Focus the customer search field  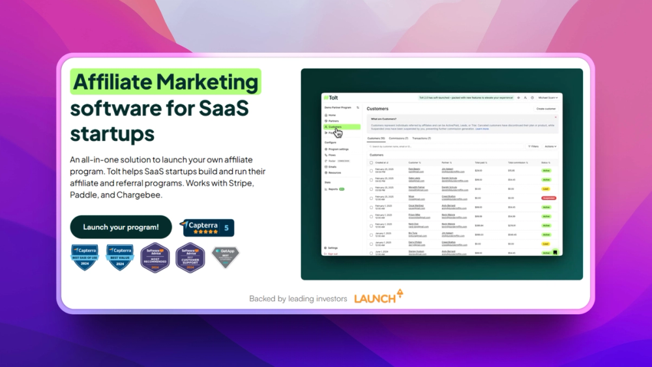coord(445,146)
